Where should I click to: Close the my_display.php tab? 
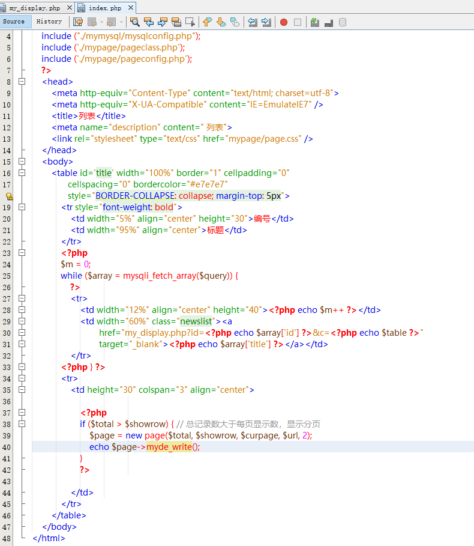point(69,7)
